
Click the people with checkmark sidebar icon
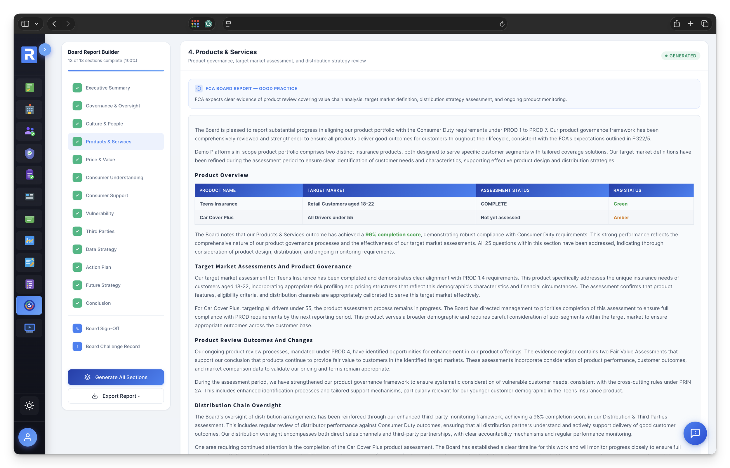click(x=29, y=131)
